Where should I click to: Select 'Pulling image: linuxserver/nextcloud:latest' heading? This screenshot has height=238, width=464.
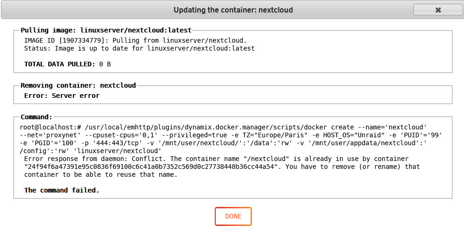point(106,30)
